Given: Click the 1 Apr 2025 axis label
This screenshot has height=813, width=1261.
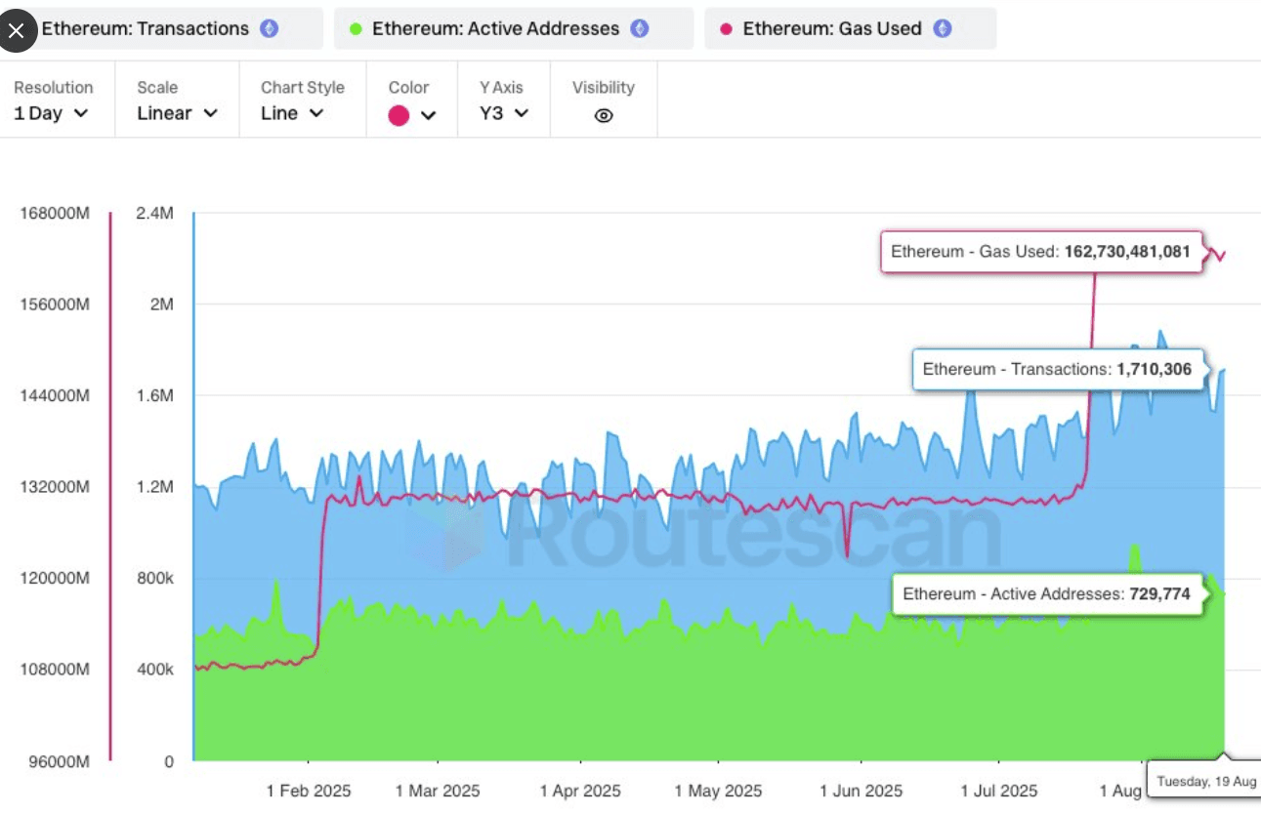Looking at the screenshot, I should tap(578, 791).
